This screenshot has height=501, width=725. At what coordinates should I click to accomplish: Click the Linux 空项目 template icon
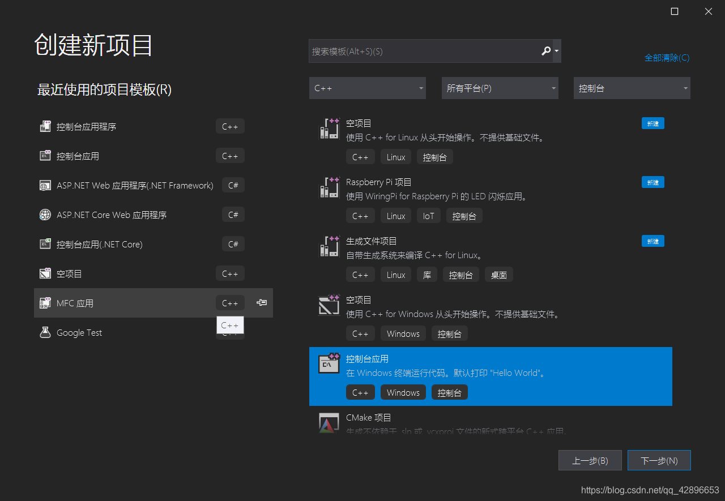[329, 129]
